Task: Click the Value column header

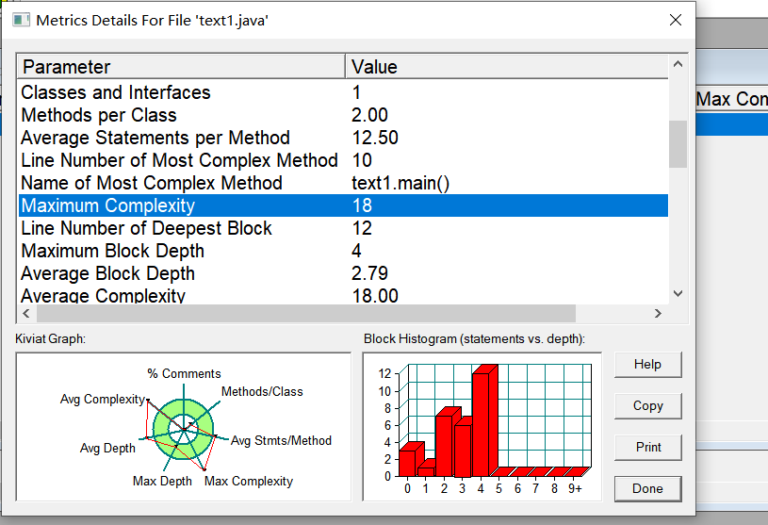Action: [x=507, y=67]
